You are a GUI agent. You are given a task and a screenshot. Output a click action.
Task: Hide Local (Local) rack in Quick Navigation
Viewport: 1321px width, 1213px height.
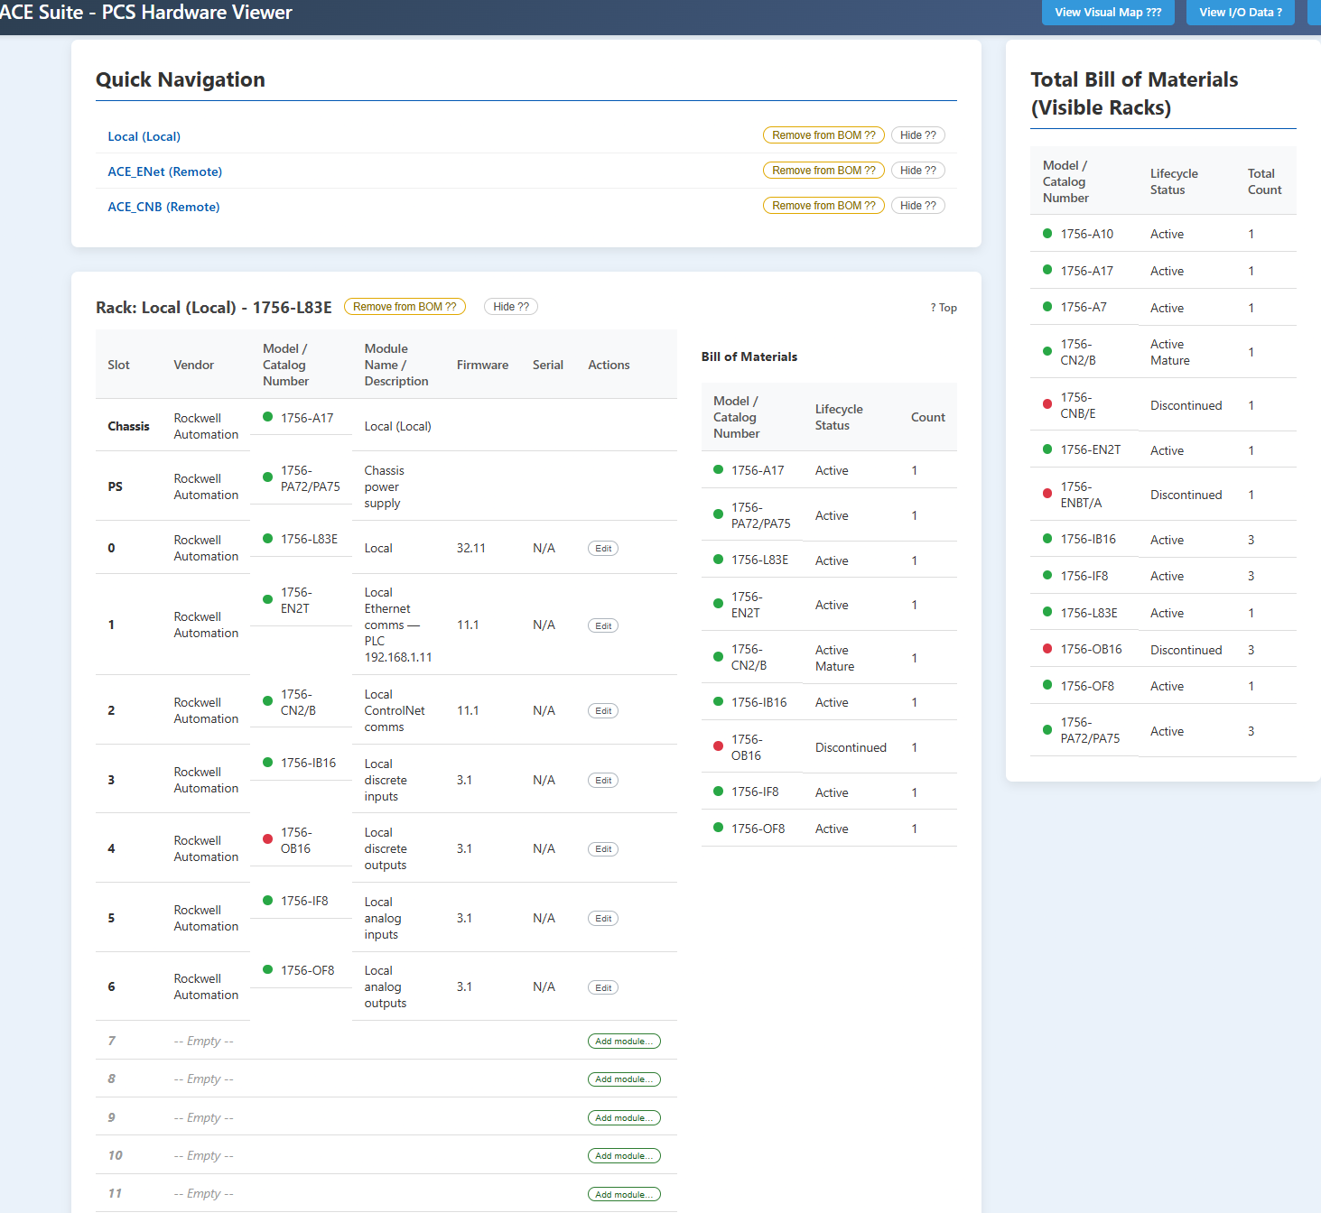(918, 135)
